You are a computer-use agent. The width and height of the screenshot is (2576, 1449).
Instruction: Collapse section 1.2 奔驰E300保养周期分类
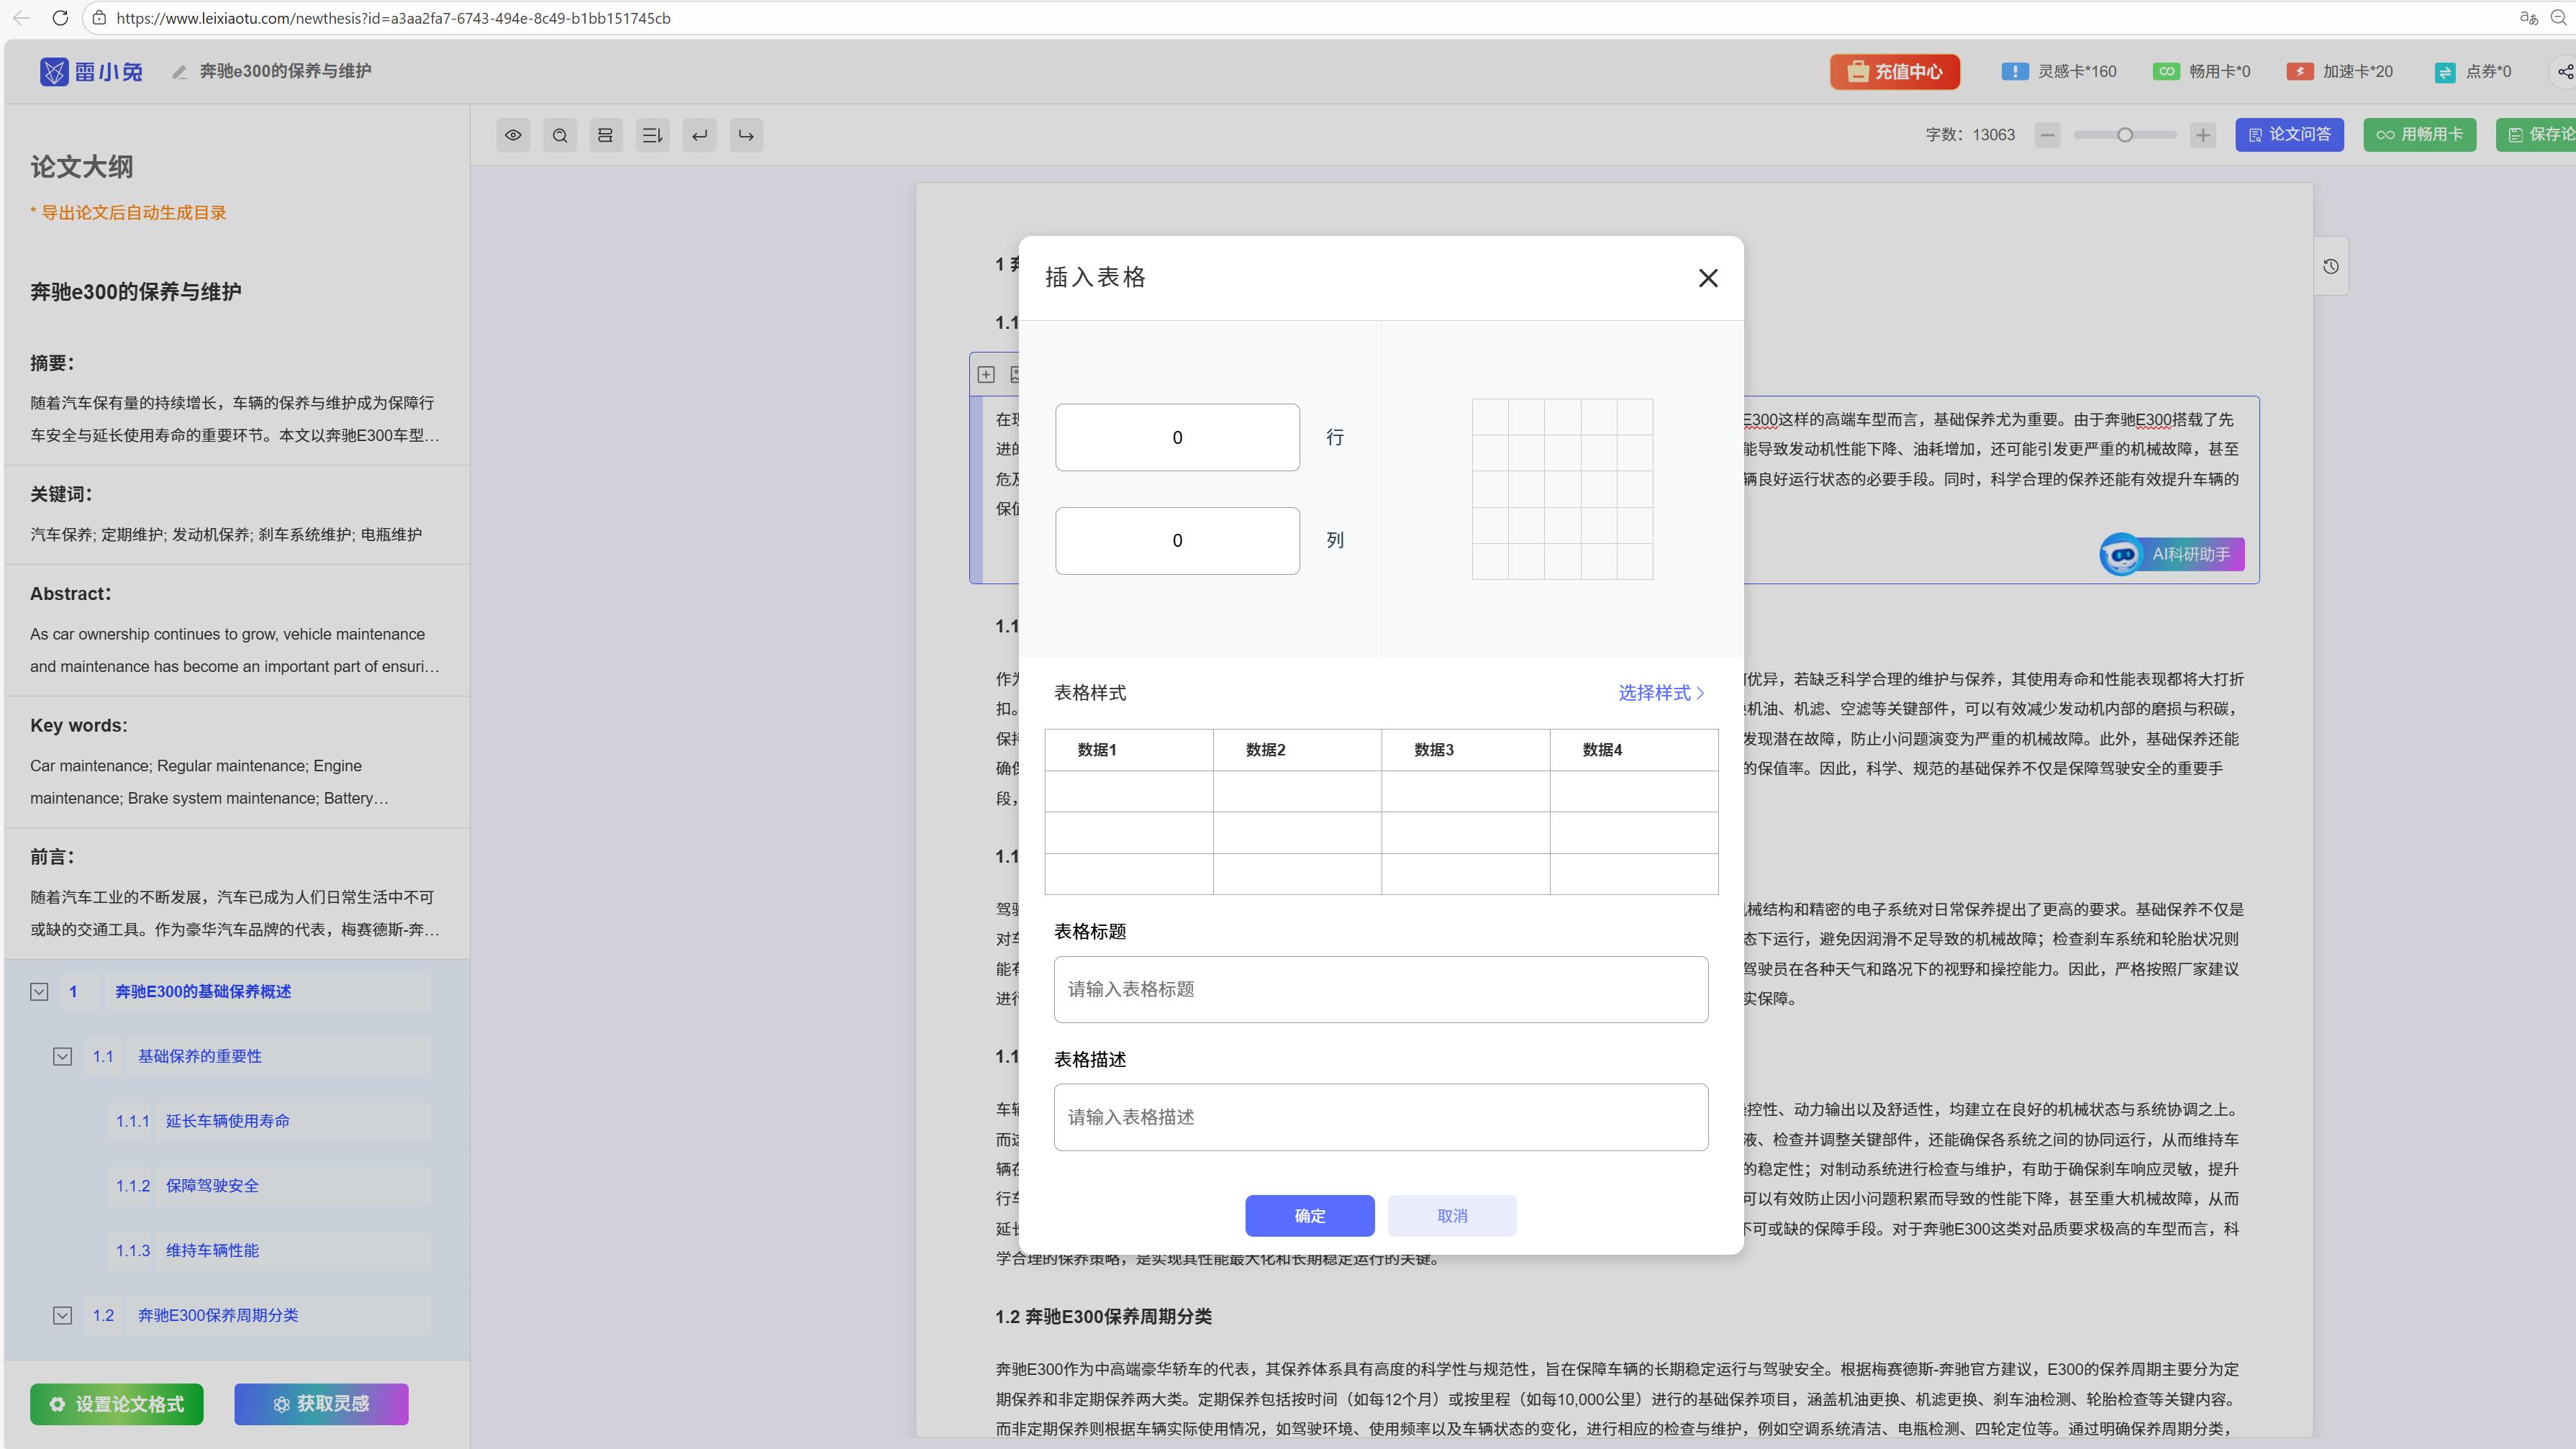[62, 1315]
